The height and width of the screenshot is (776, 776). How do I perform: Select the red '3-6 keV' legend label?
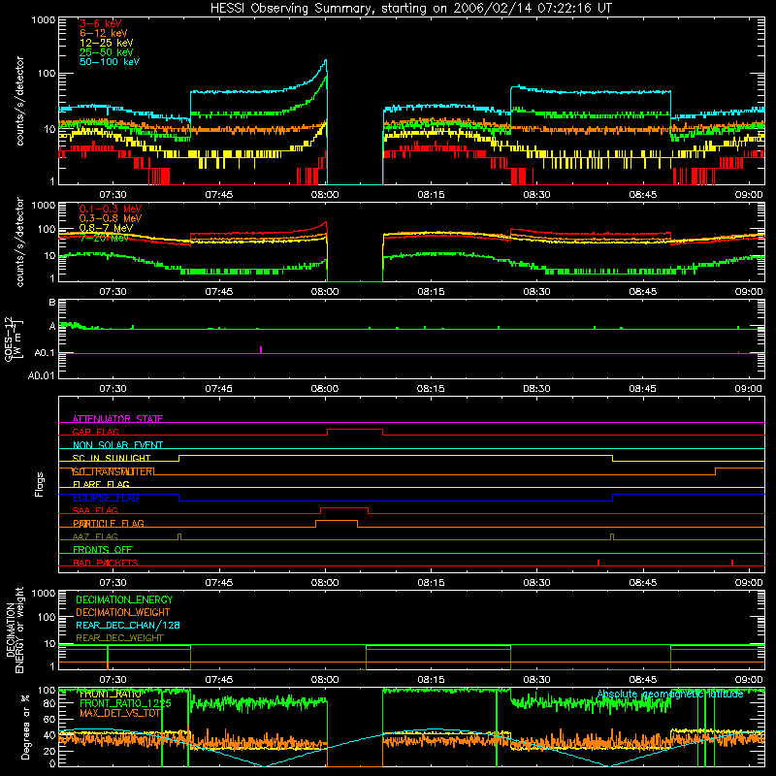[x=101, y=23]
